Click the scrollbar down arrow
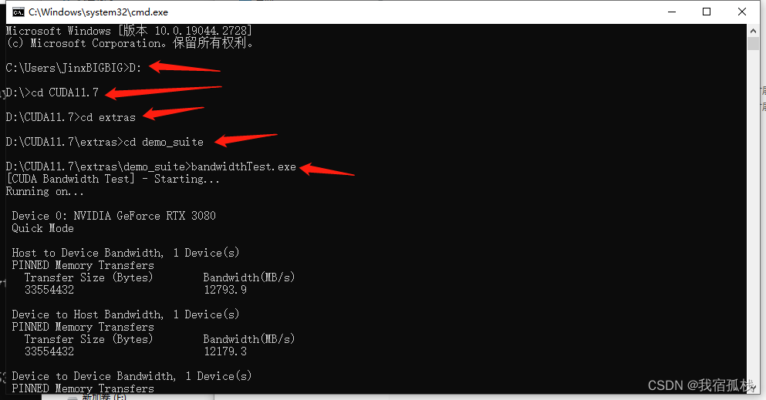 pos(753,388)
